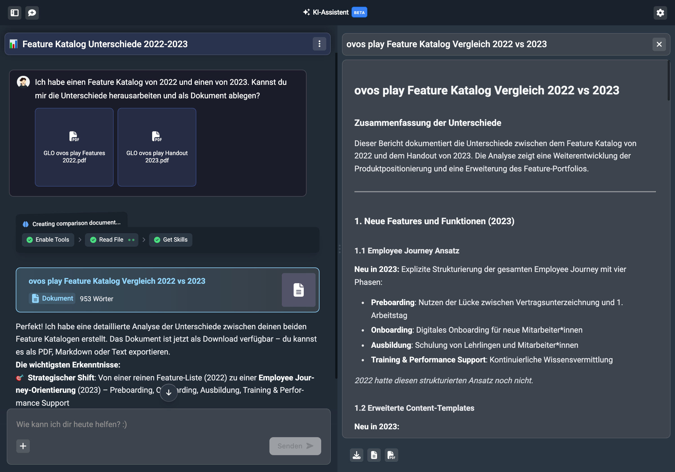The width and height of the screenshot is (675, 472).
Task: Export the document as text file
Action: point(374,455)
